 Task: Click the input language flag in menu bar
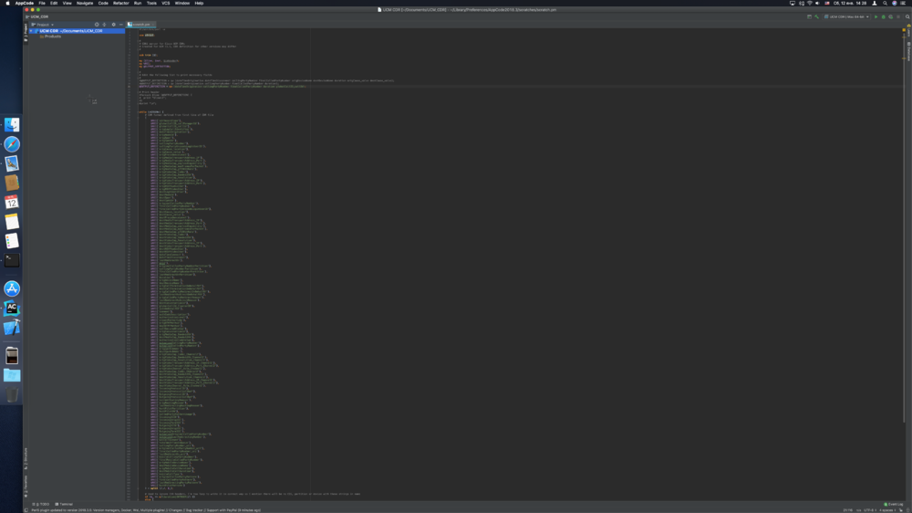pyautogui.click(x=827, y=3)
